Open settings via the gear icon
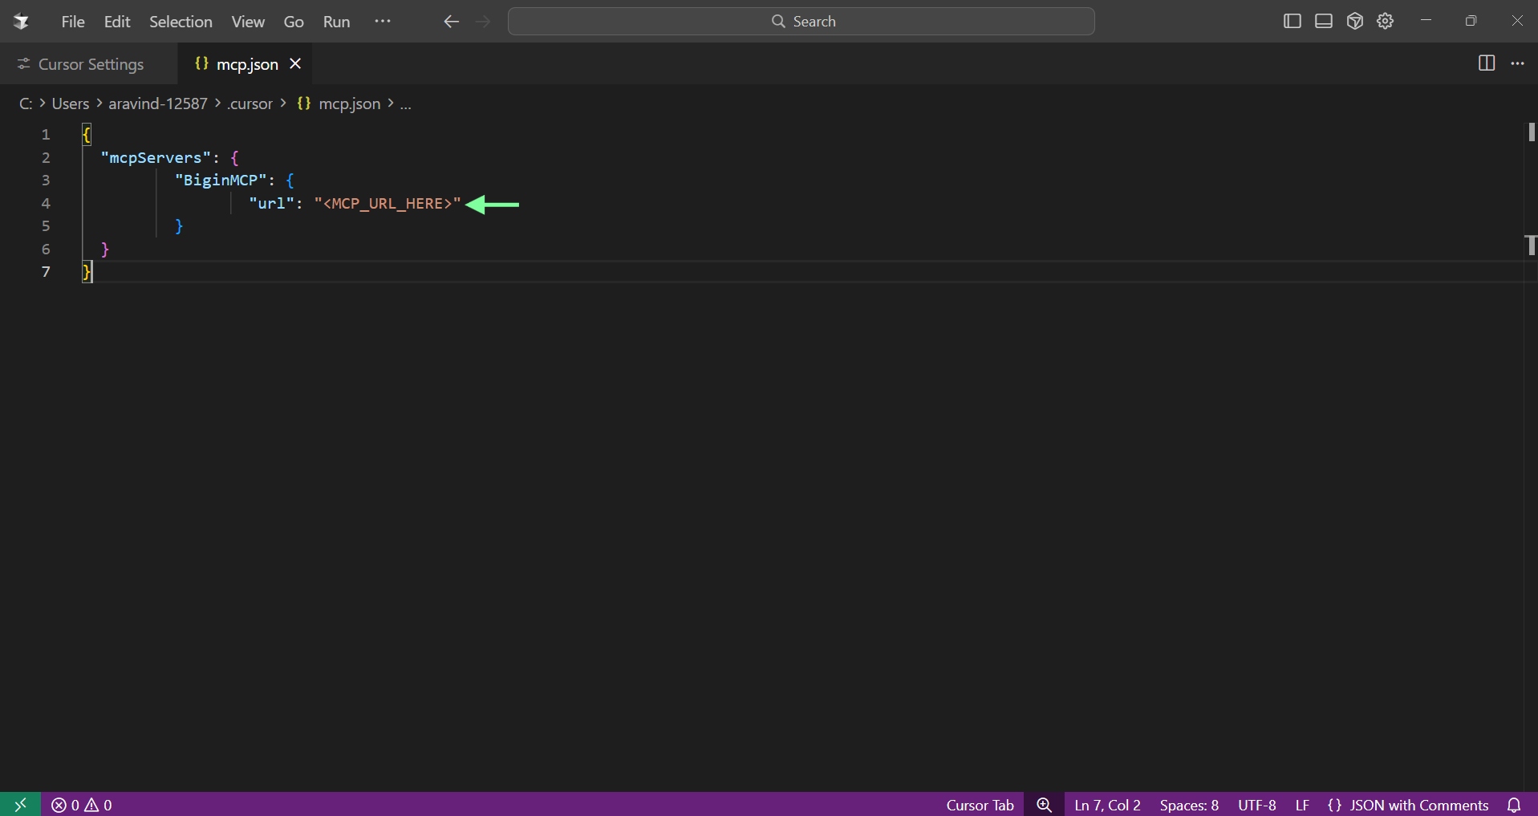 coord(1386,22)
